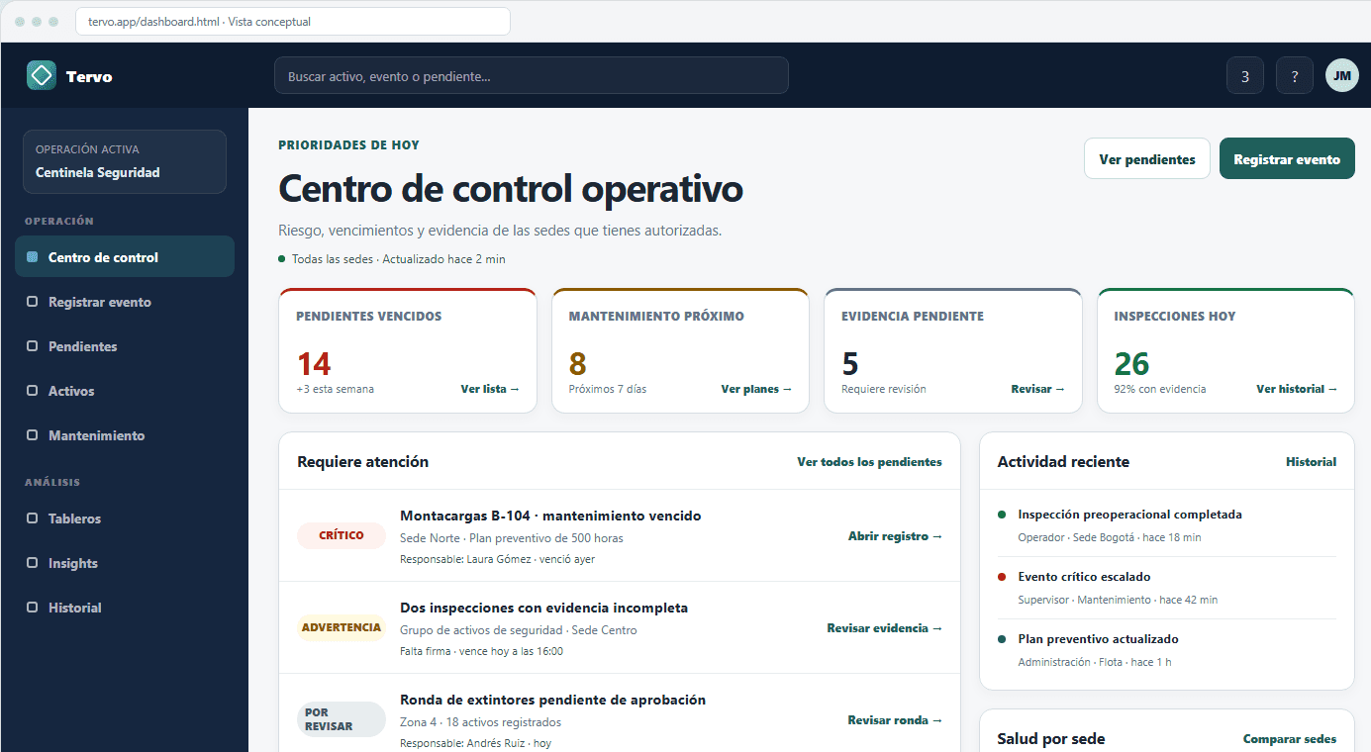Open Historial in the sidebar
Viewport: 1371px width, 752px height.
tap(125, 608)
